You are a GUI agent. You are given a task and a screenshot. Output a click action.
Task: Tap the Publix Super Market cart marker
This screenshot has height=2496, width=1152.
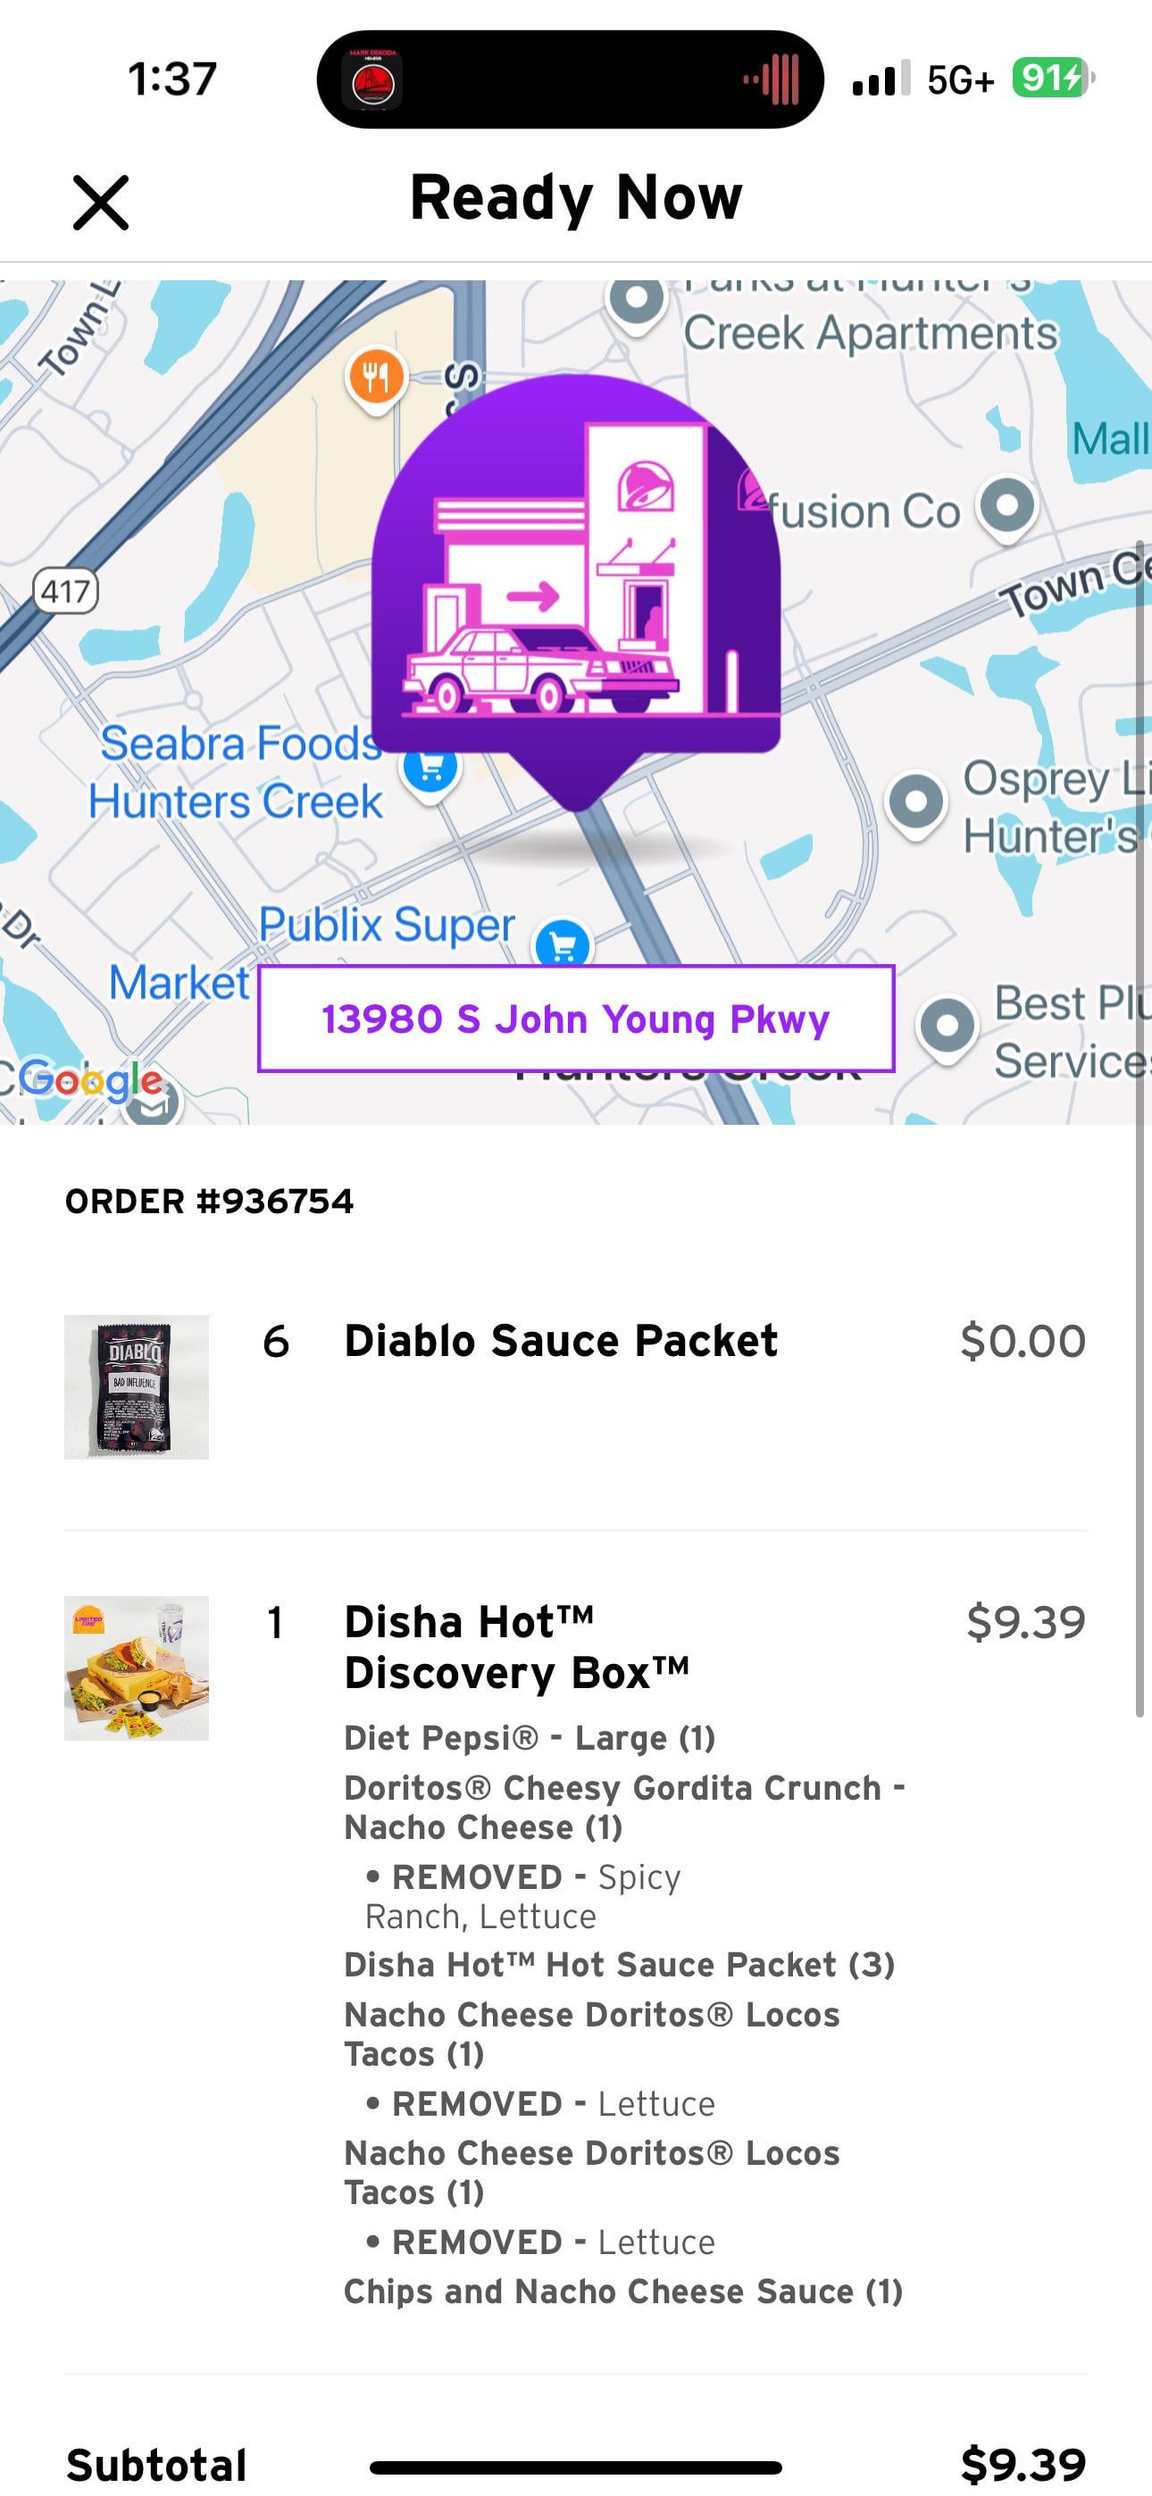[x=563, y=942]
